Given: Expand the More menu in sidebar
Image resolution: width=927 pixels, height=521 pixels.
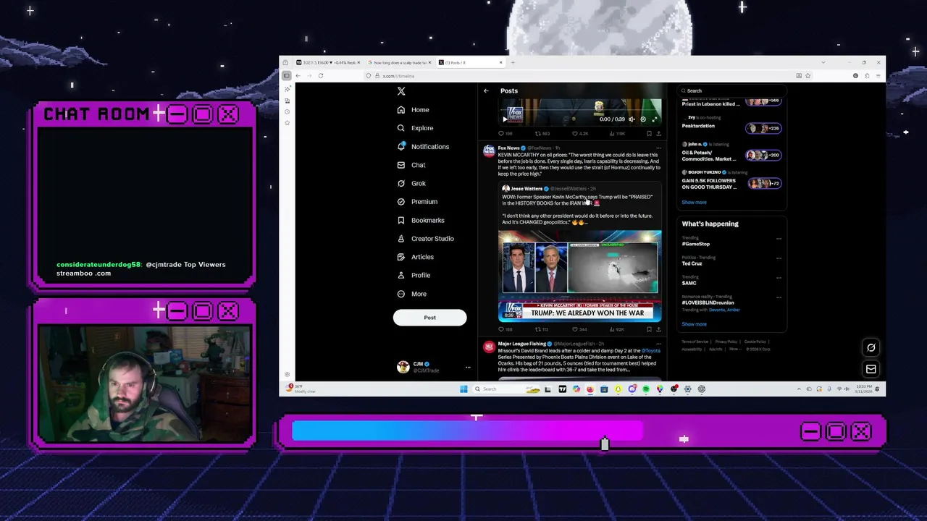Looking at the screenshot, I should point(412,294).
